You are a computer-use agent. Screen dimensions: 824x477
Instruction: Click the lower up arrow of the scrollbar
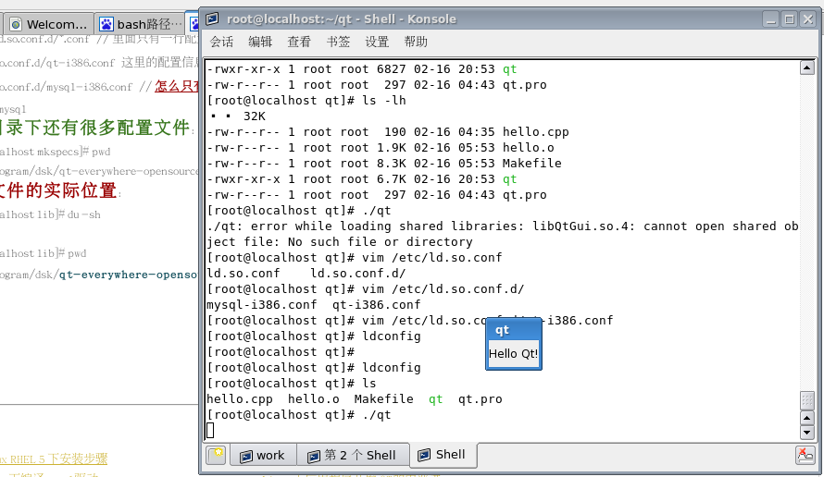807,418
